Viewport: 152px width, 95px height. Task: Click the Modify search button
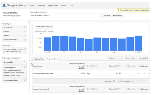coord(118,15)
